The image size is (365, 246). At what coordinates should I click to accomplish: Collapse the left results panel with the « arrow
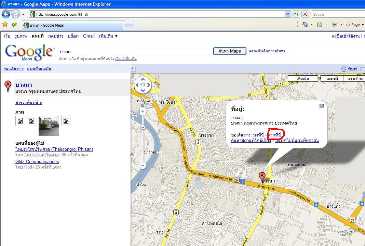[x=133, y=68]
